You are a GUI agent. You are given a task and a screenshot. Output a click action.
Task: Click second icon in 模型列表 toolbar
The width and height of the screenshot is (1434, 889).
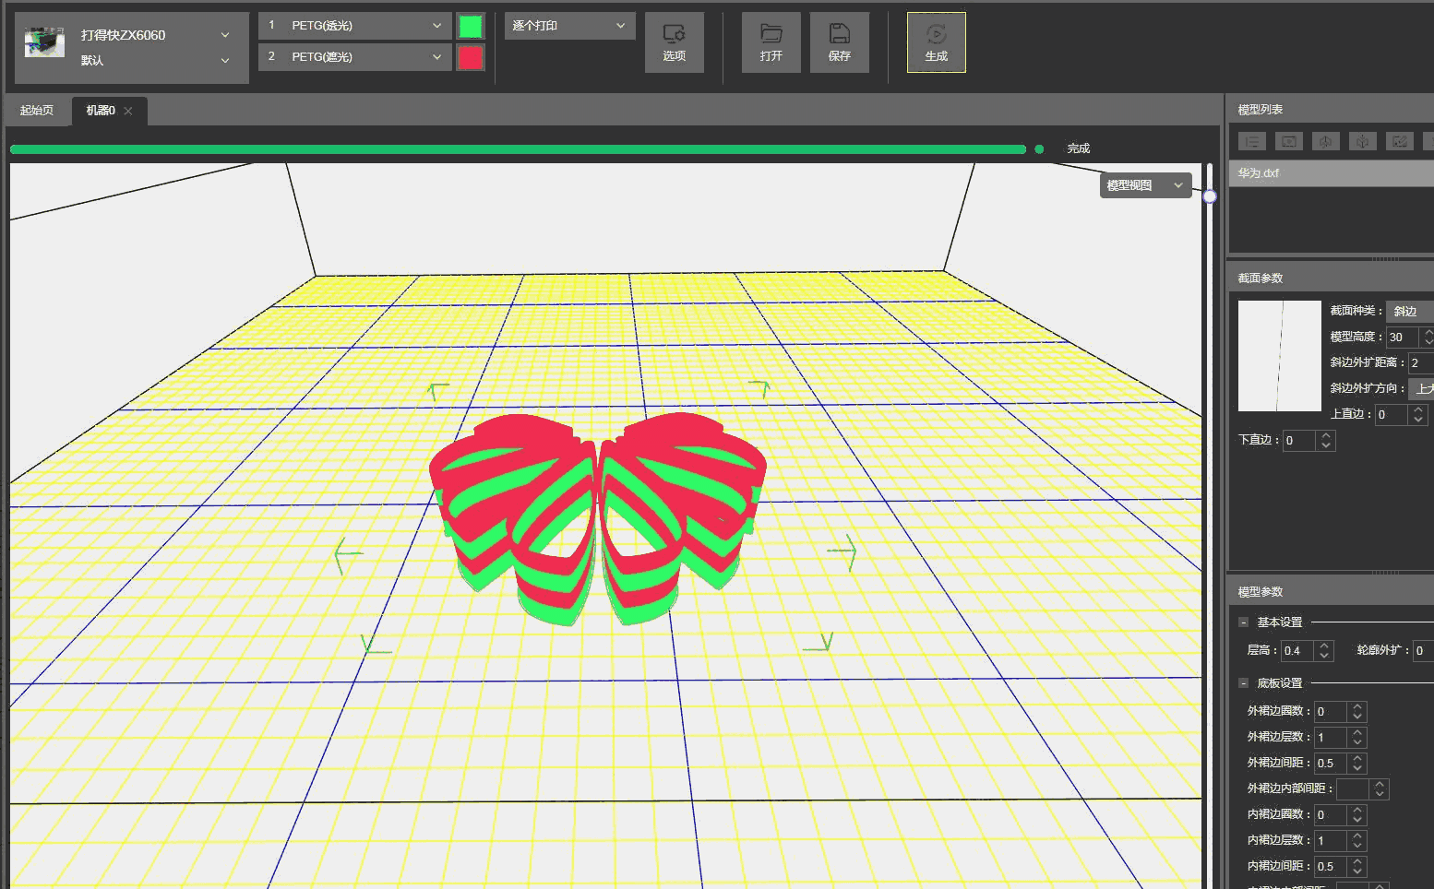1289,141
